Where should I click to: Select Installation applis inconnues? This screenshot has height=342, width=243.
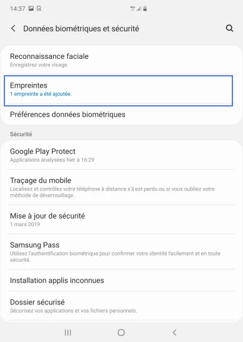(121, 280)
